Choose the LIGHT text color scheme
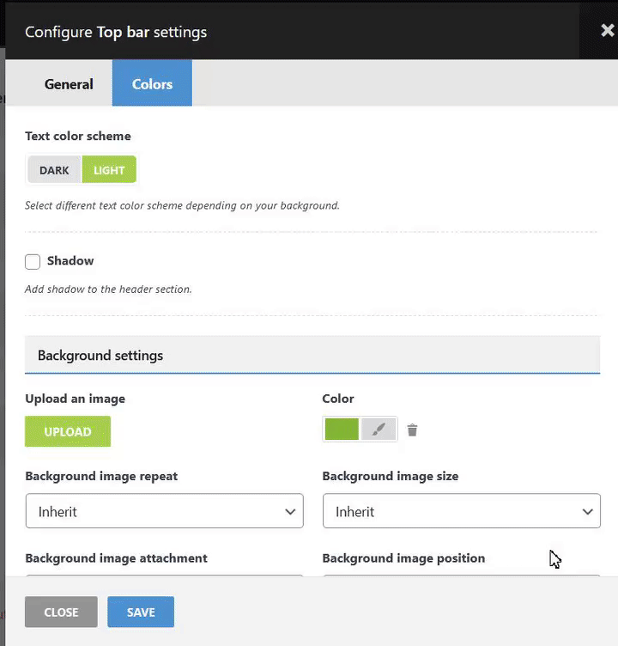 pos(109,170)
